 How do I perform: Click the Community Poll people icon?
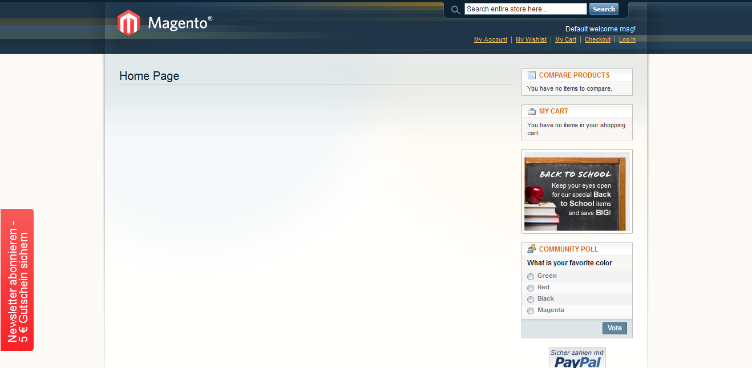[x=532, y=249]
